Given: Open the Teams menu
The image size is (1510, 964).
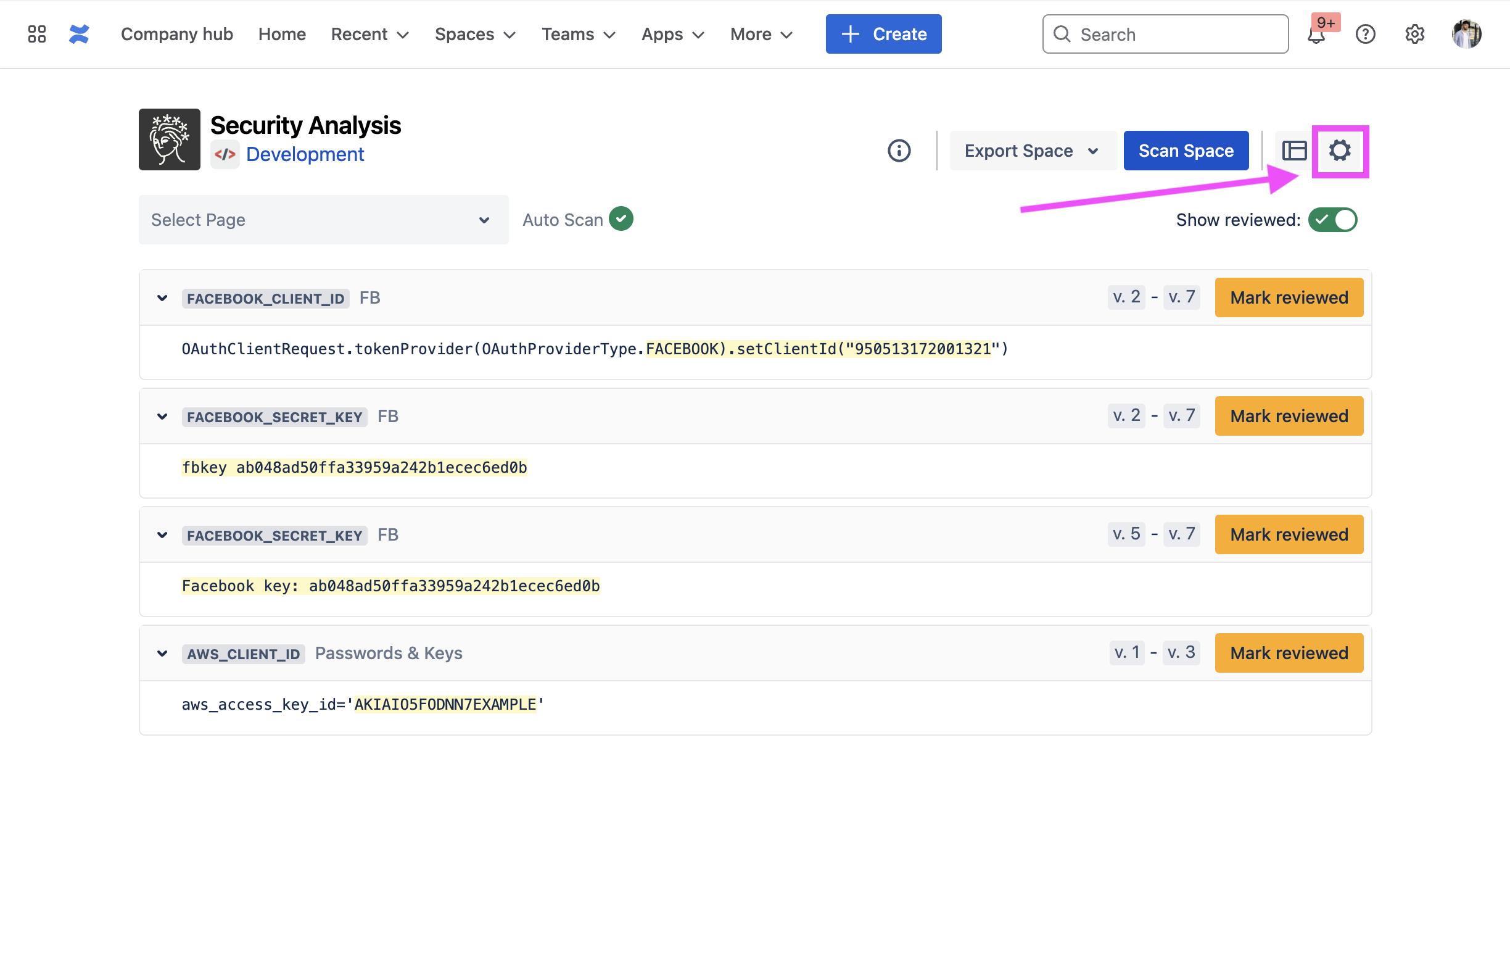Looking at the screenshot, I should pos(578,34).
